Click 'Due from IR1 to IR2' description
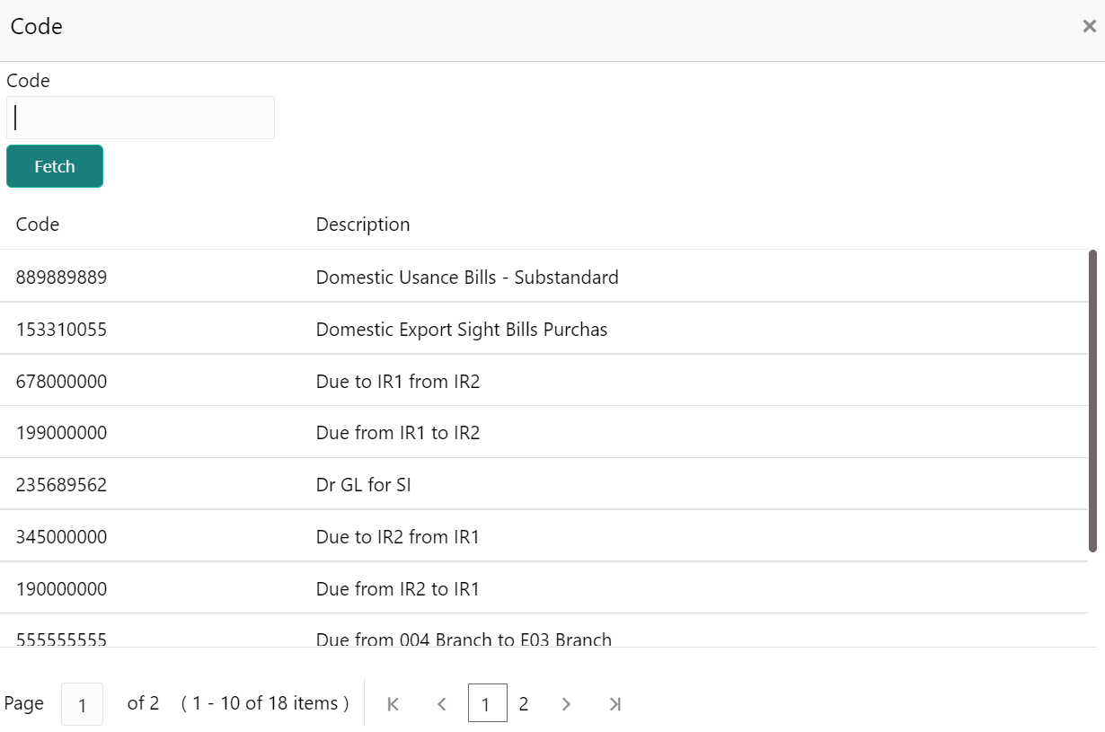The image size is (1105, 732). click(x=398, y=433)
